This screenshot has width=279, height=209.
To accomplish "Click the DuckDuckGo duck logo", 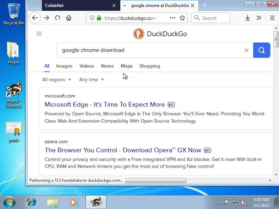I will pos(139,34).
